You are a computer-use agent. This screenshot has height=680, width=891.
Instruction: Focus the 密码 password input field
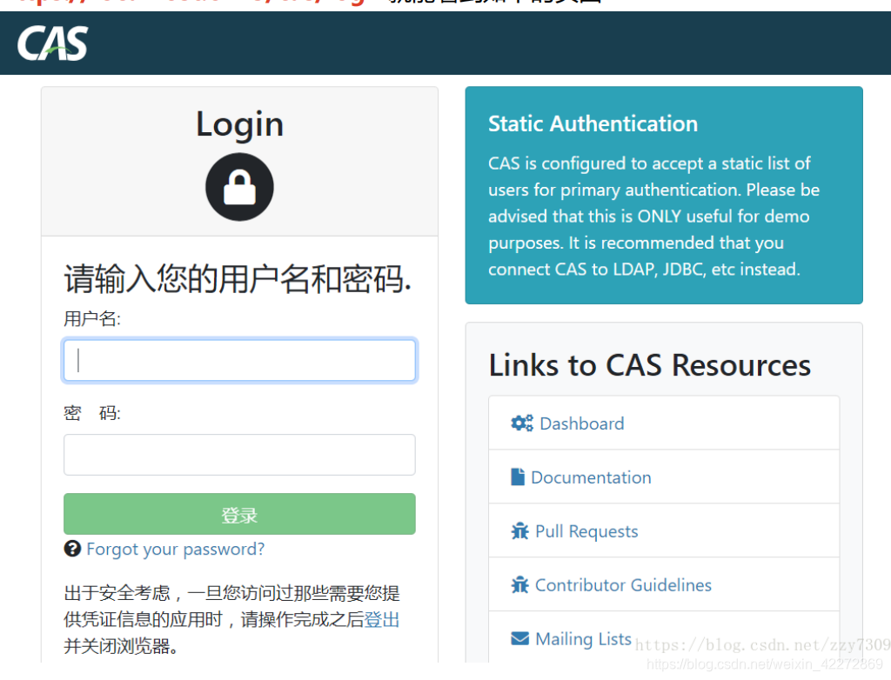pyautogui.click(x=239, y=455)
